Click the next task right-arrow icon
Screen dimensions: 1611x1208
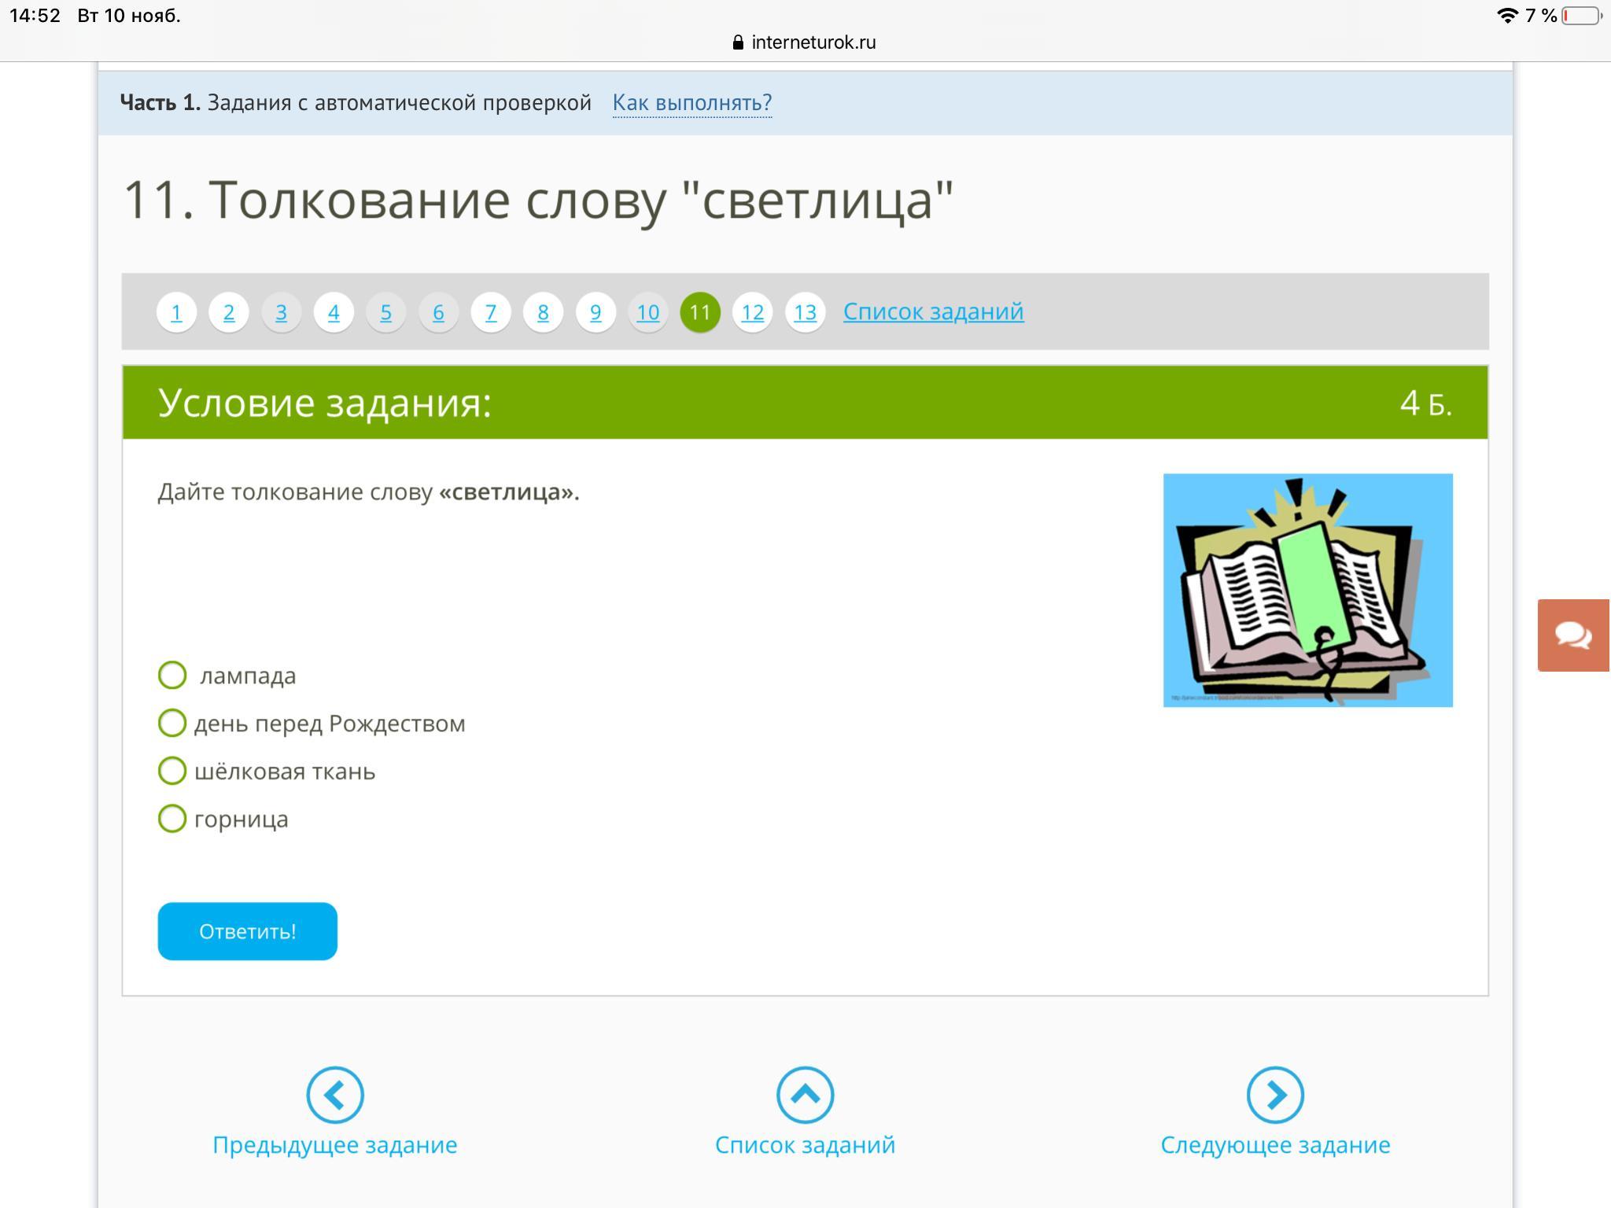[1274, 1094]
